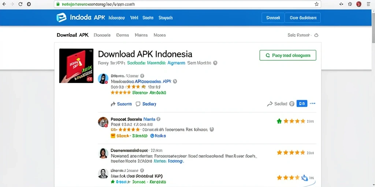The height and width of the screenshot is (187, 375).
Task: Click the green outlined Pany bled button
Action: pos(288,56)
